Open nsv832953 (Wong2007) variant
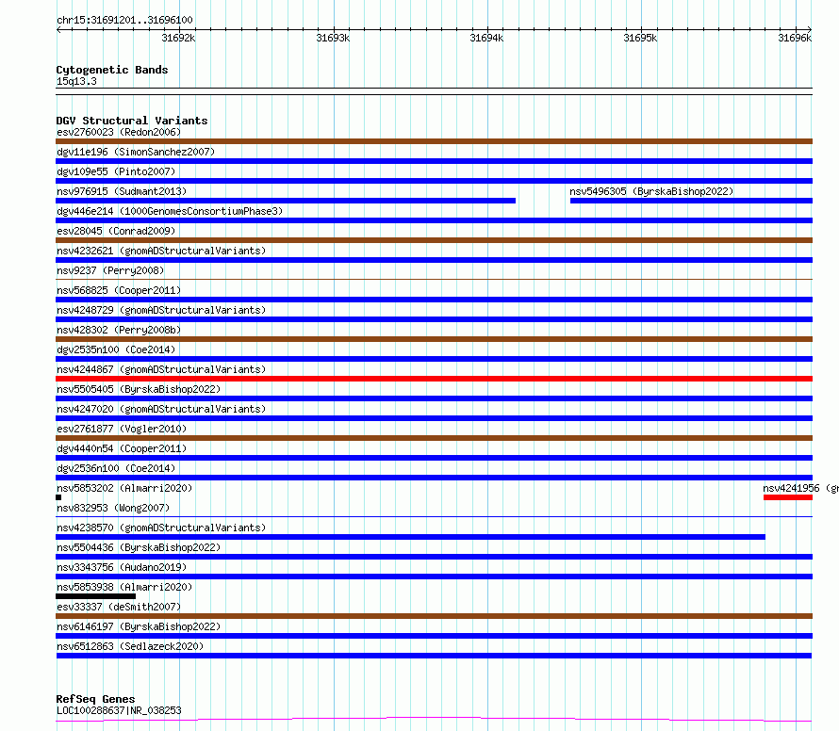The width and height of the screenshot is (839, 731). (113, 508)
